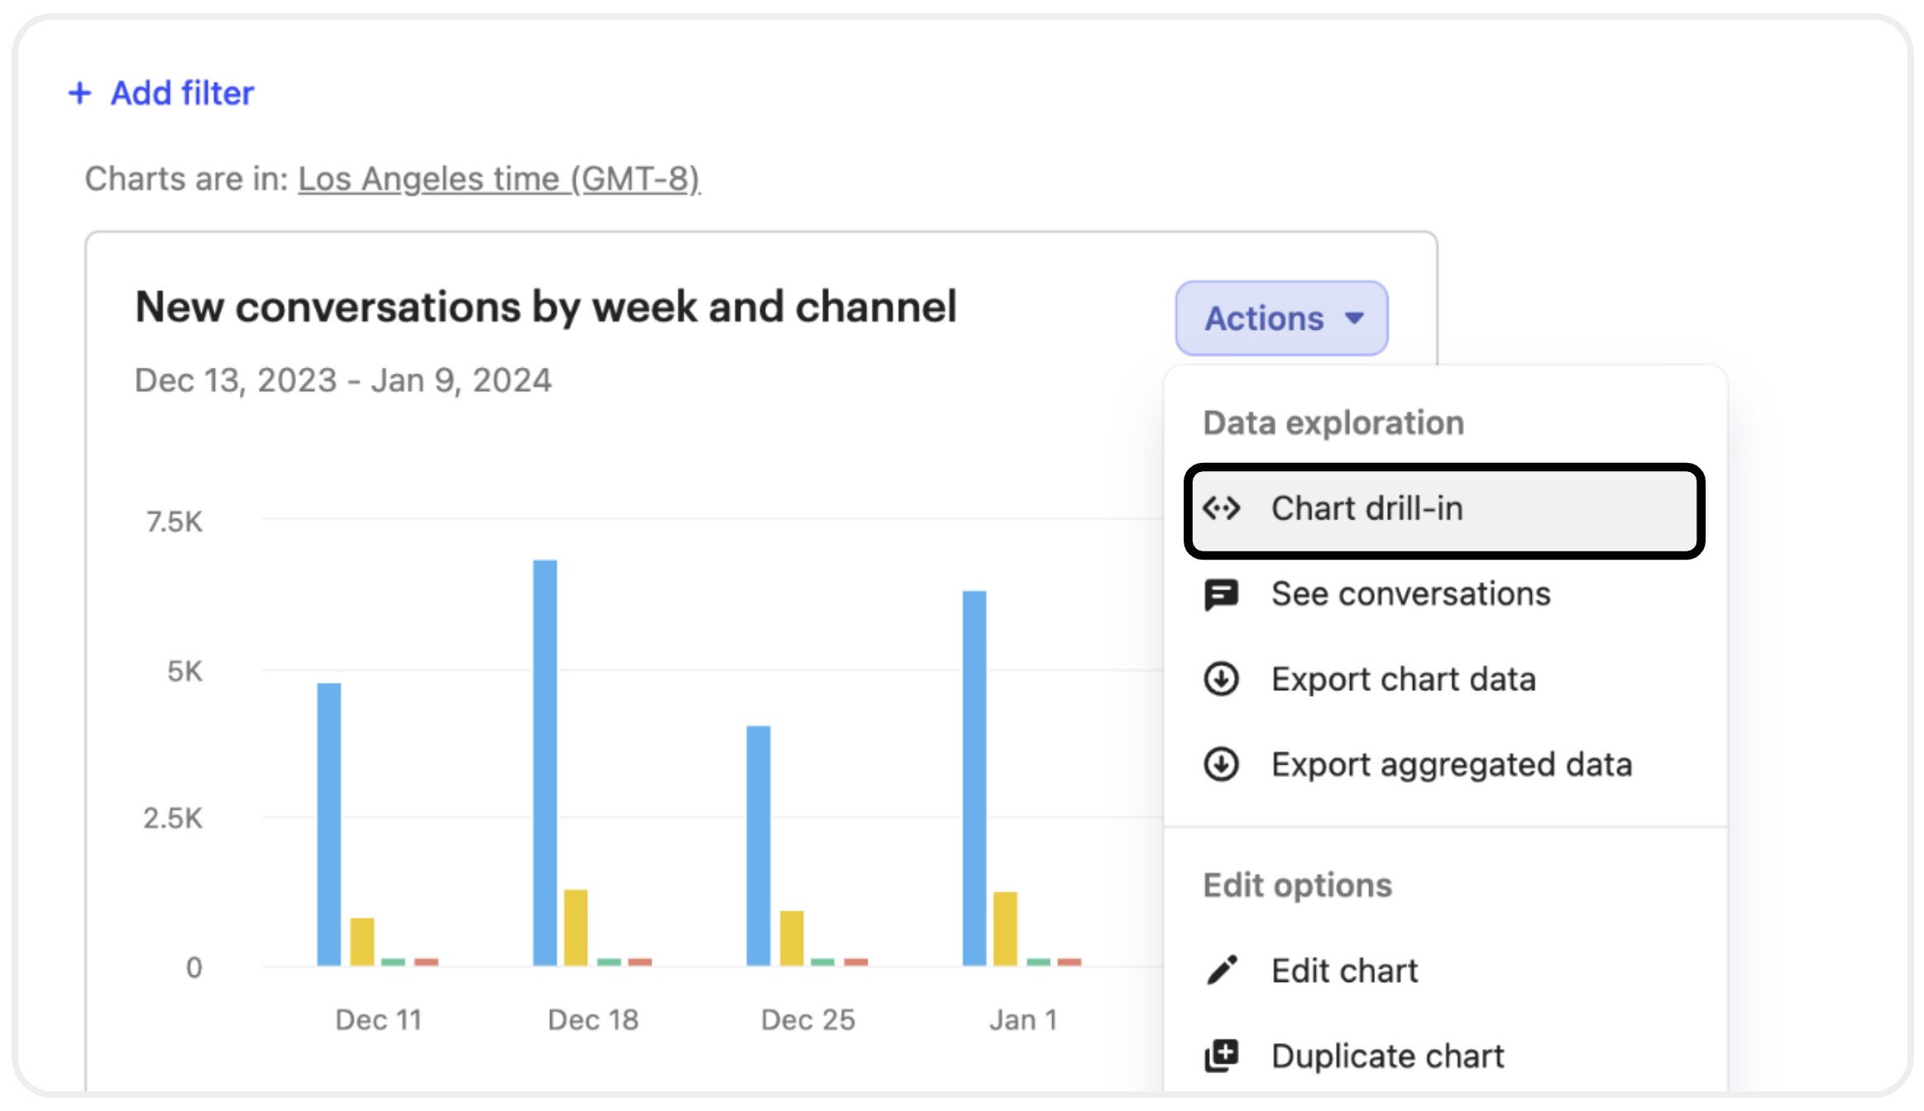Click the blue bar for Dec 25
This screenshot has width=1924, height=1111.
(759, 846)
